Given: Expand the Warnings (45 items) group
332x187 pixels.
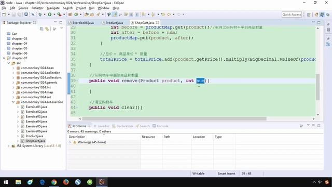Looking at the screenshot, I should click(70, 142).
